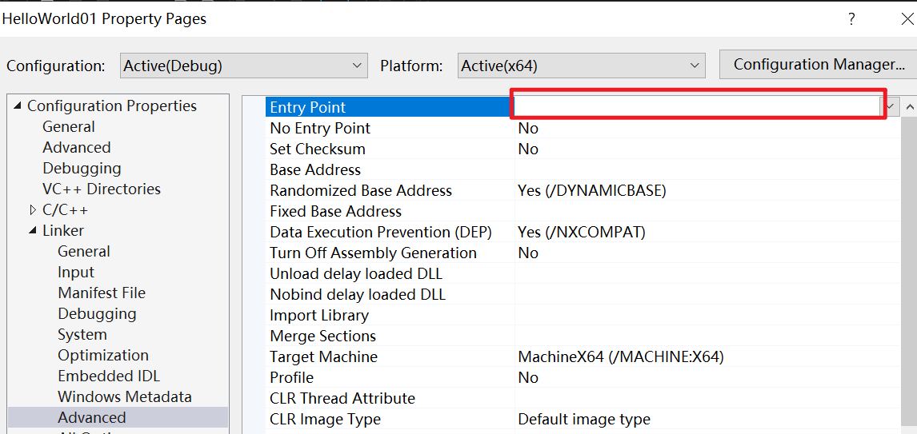The image size is (917, 434).
Task: Select the Randomized Base Address property
Action: click(361, 191)
